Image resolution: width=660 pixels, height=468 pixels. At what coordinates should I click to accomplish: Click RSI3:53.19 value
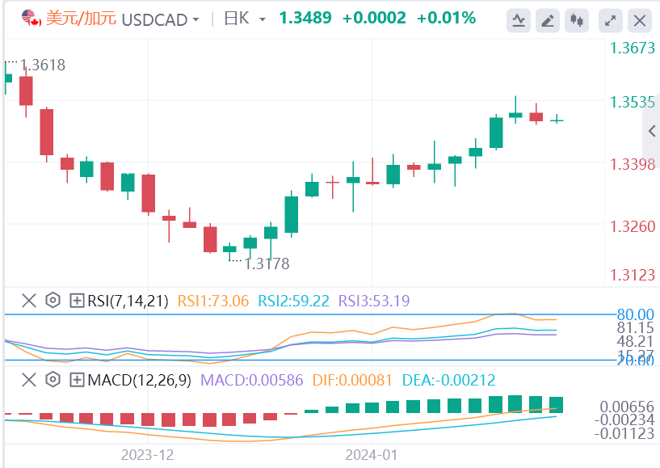[374, 301]
